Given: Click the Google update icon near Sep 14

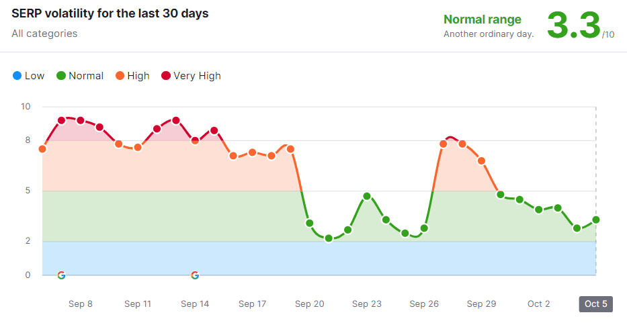Looking at the screenshot, I should click(x=195, y=275).
